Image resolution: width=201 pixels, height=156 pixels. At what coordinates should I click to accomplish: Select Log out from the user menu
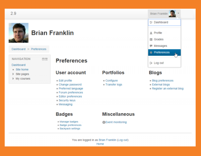[164, 63]
